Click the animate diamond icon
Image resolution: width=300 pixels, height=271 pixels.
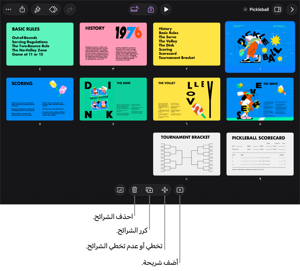53,9
